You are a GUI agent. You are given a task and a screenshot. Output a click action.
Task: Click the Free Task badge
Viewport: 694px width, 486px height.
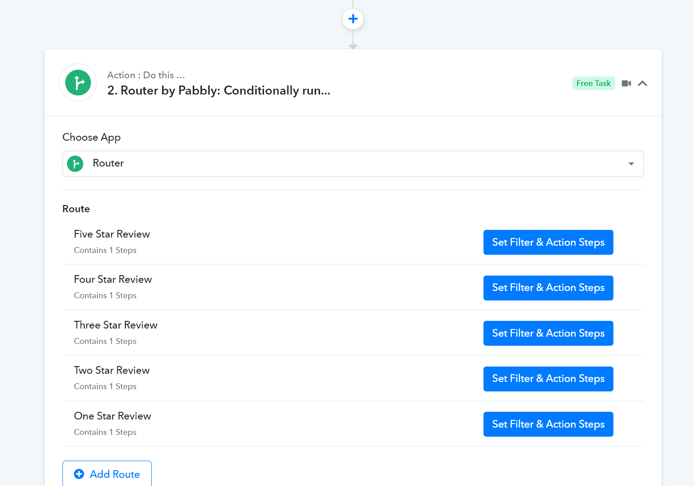593,83
